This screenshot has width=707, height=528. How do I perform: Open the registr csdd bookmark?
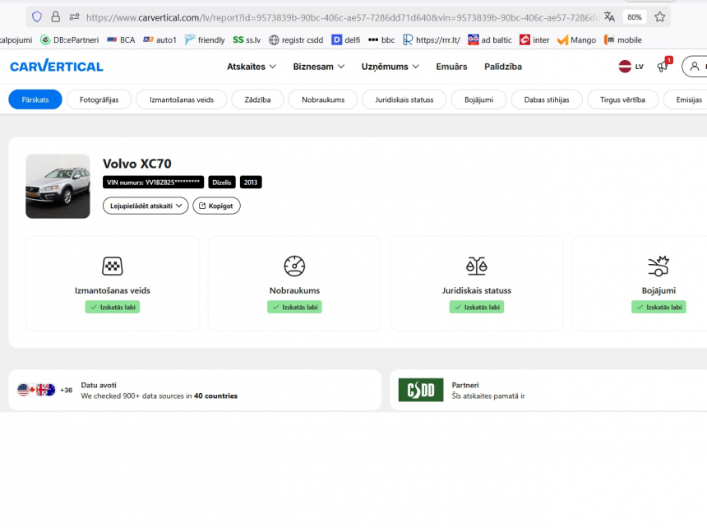296,40
